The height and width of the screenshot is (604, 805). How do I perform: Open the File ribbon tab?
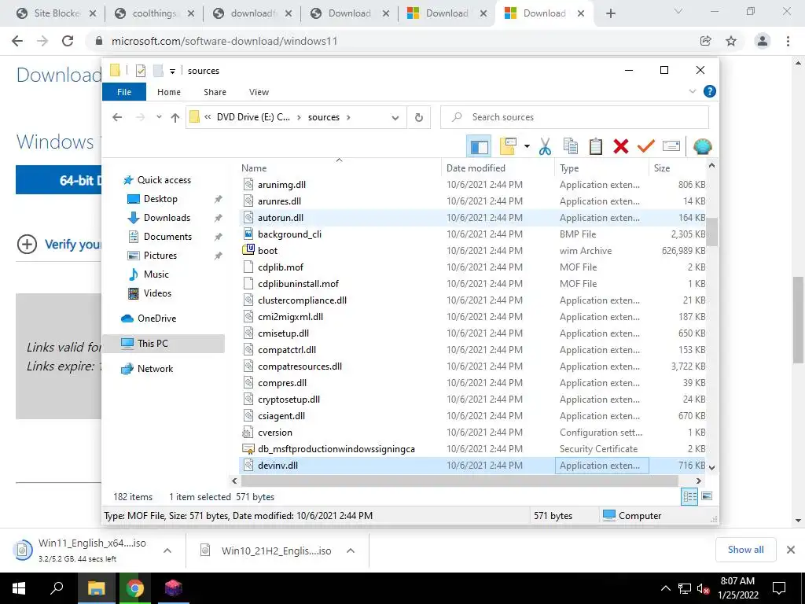pos(124,92)
